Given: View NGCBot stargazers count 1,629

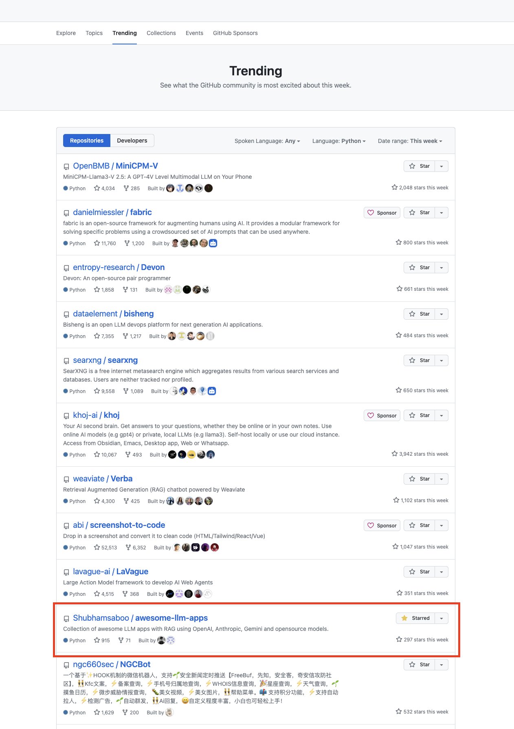Looking at the screenshot, I should pyautogui.click(x=104, y=712).
